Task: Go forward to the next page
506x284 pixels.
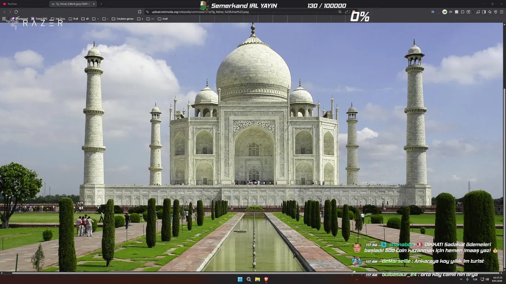Action: click(10, 12)
